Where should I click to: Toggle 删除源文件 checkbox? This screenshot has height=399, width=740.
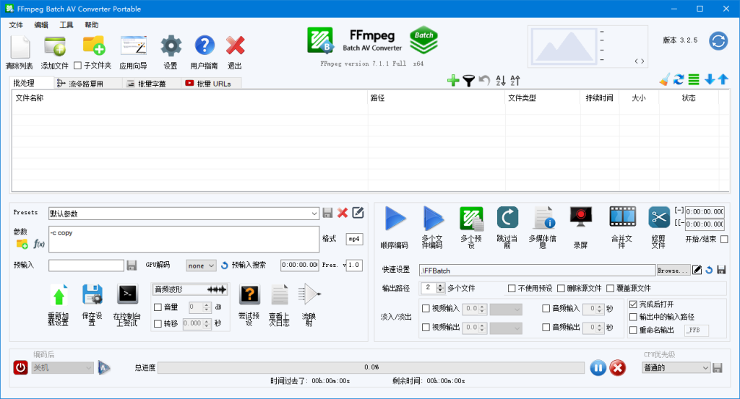pos(561,289)
